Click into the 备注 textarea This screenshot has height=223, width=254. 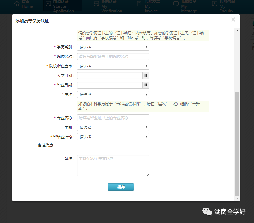click(113, 165)
